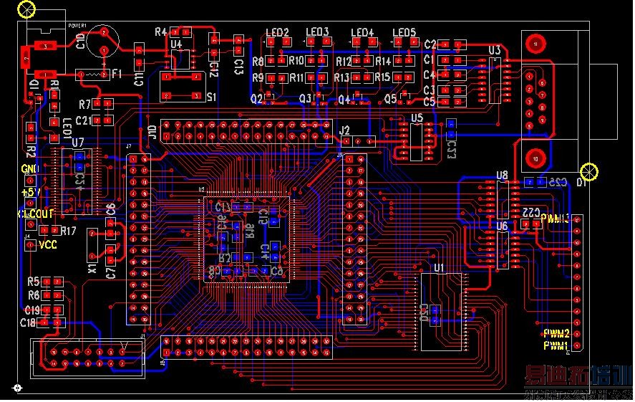The image size is (635, 402).
Task: Select the C5 capacitor label
Action: (430, 102)
